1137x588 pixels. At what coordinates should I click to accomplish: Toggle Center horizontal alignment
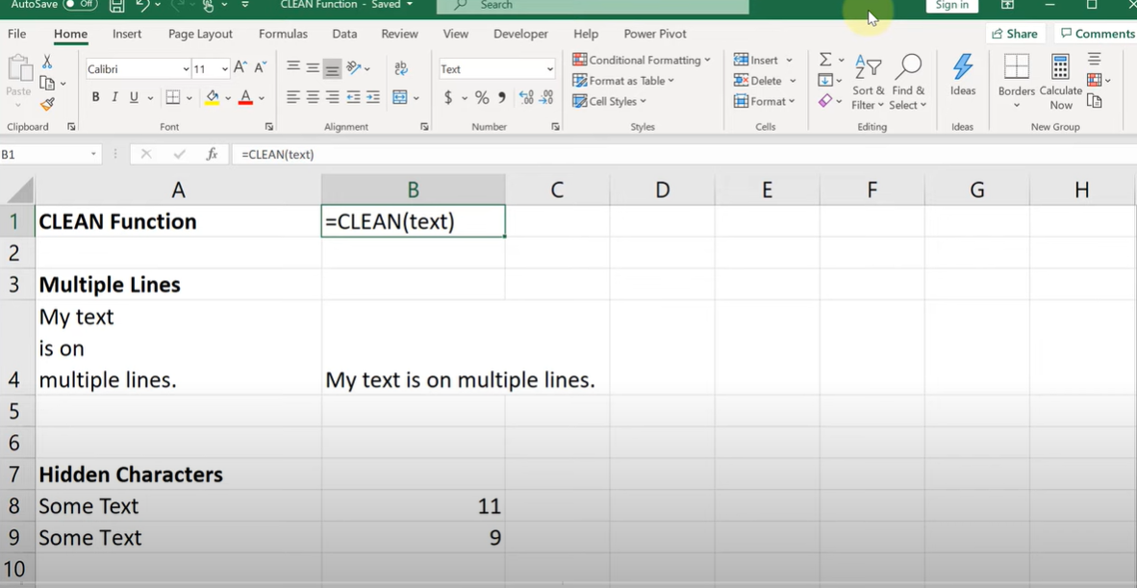click(x=314, y=97)
